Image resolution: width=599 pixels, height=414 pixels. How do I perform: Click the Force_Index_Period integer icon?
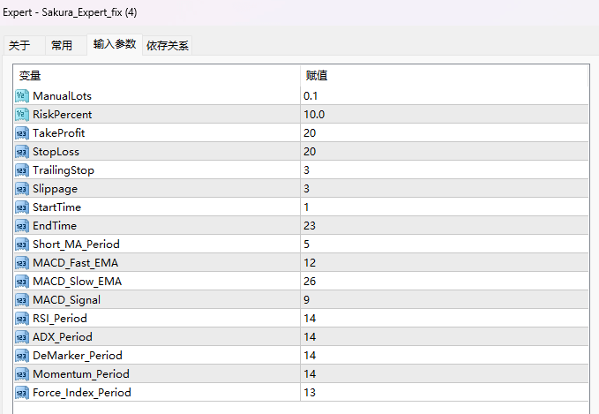(22, 392)
